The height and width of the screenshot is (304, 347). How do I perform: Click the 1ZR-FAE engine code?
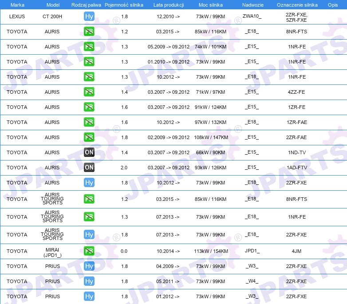click(x=297, y=122)
